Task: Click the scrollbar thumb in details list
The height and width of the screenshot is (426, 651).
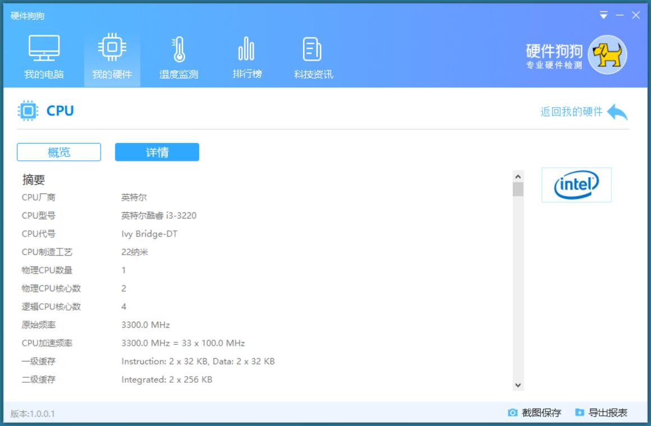Action: pos(518,189)
